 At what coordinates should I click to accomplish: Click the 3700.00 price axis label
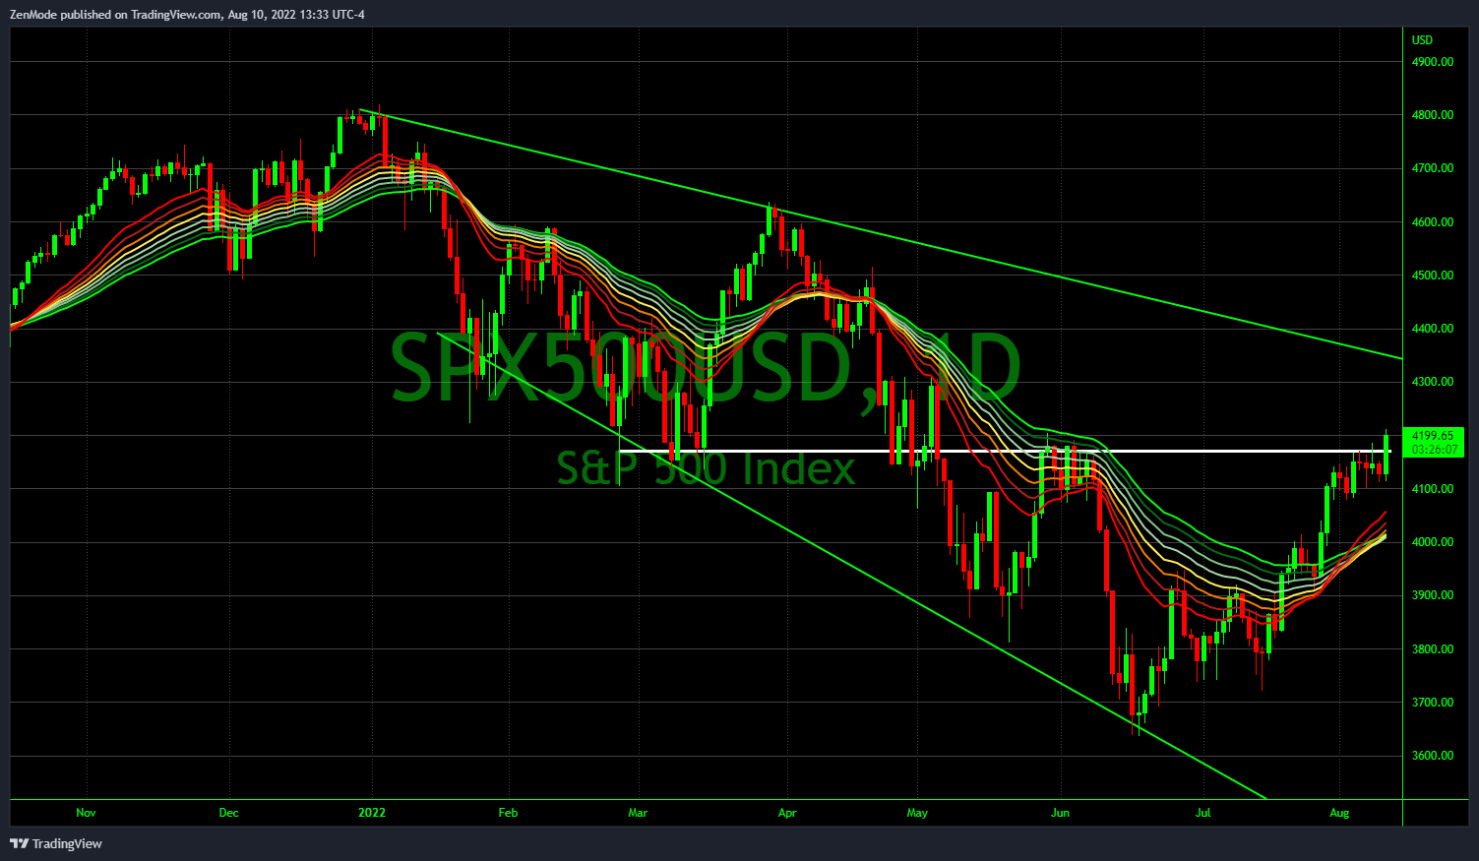pos(1433,703)
